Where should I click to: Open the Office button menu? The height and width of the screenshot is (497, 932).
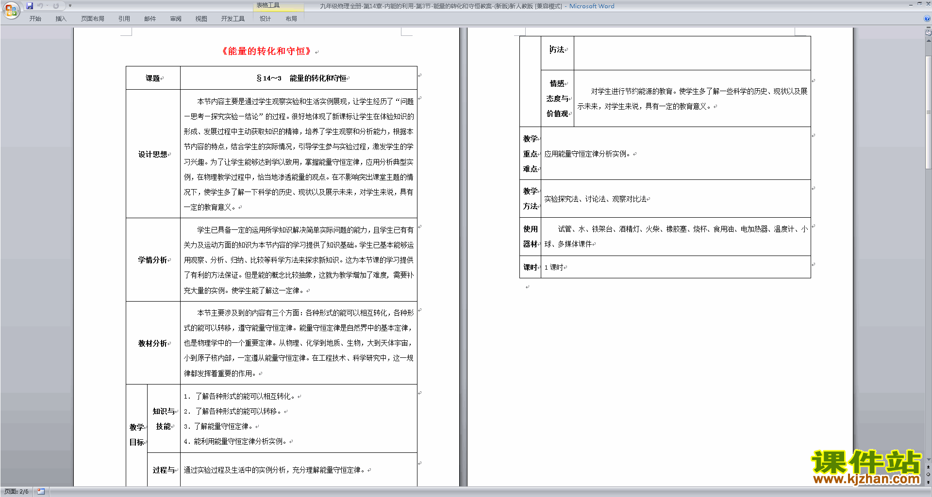click(11, 10)
